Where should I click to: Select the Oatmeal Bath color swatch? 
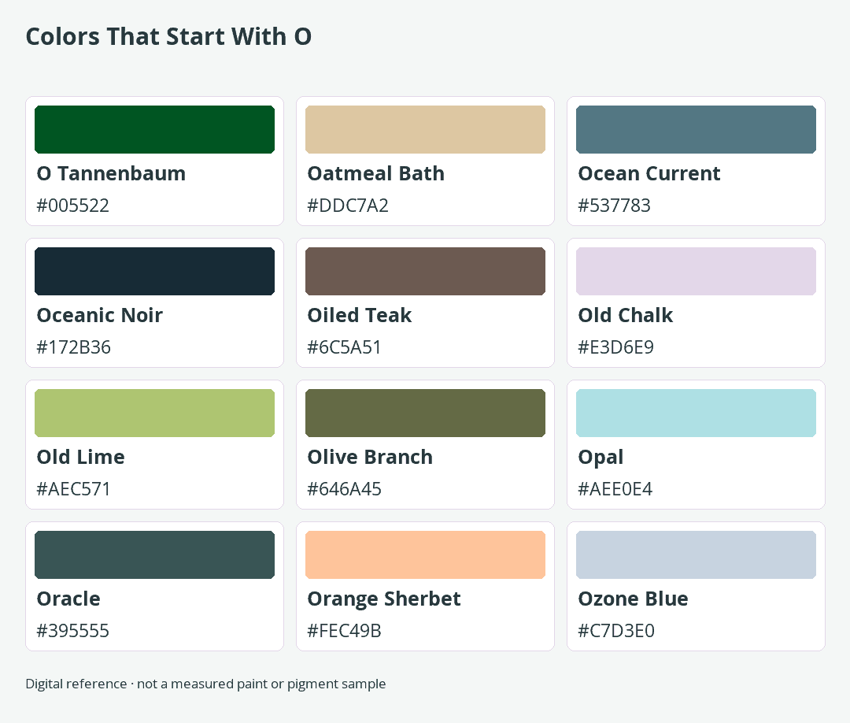(x=425, y=130)
